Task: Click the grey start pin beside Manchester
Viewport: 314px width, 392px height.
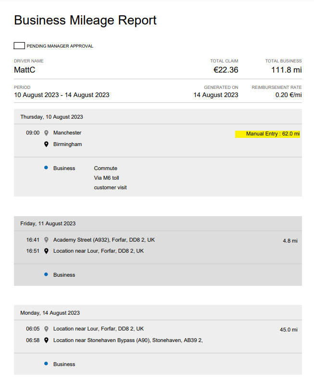Action: (x=46, y=133)
